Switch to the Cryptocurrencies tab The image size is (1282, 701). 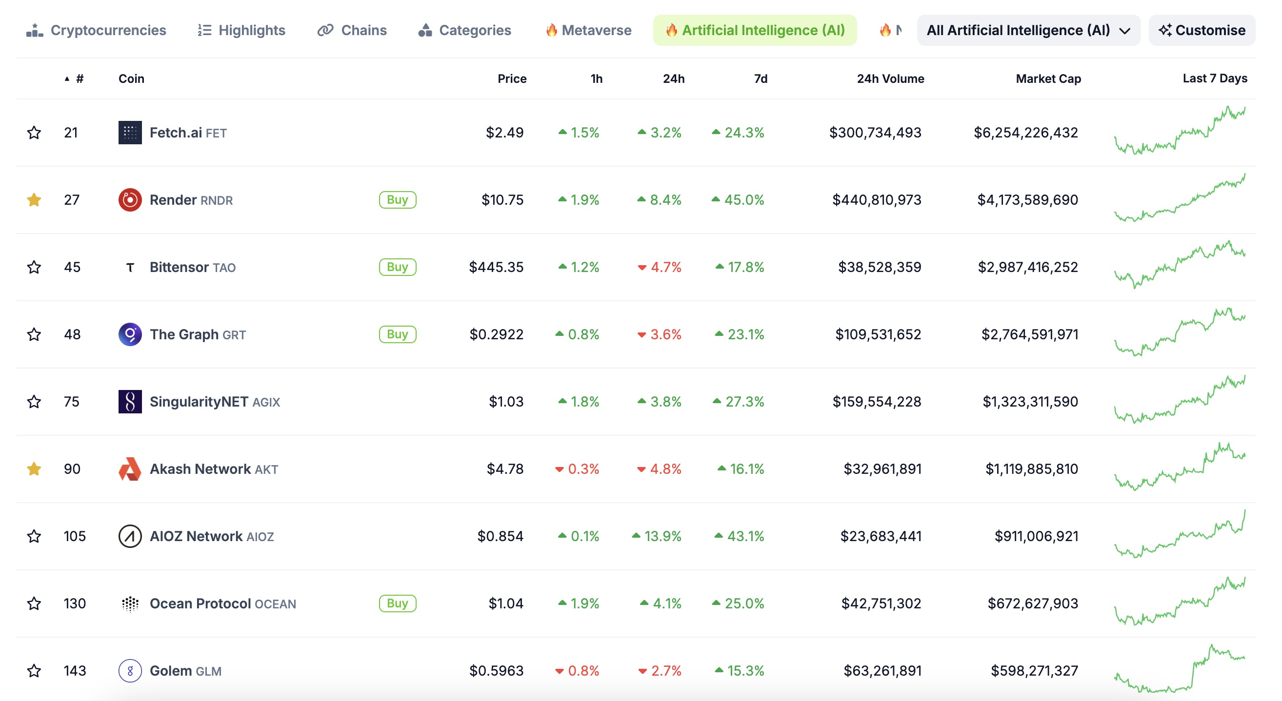[x=97, y=30]
